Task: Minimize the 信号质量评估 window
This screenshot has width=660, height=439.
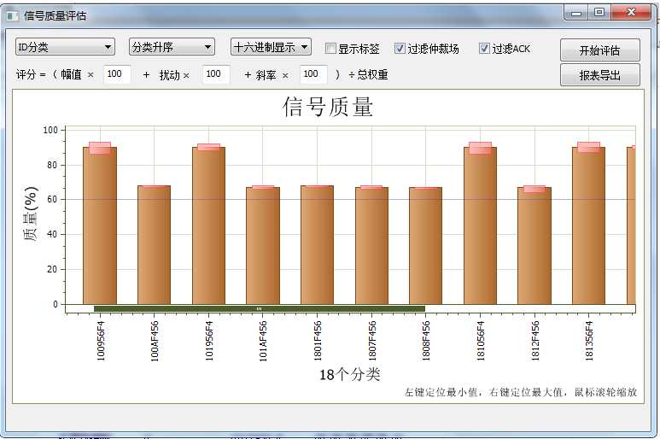Action: [x=576, y=13]
